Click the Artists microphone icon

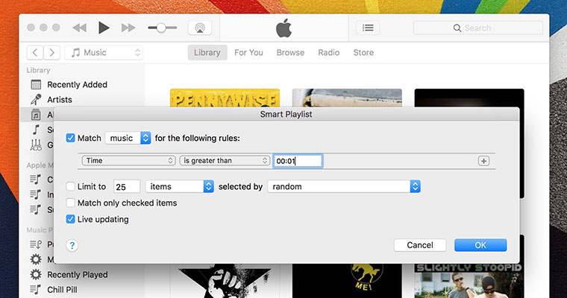point(36,100)
